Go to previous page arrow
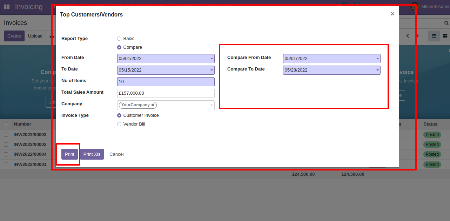The height and width of the screenshot is (221, 450). coord(408,36)
